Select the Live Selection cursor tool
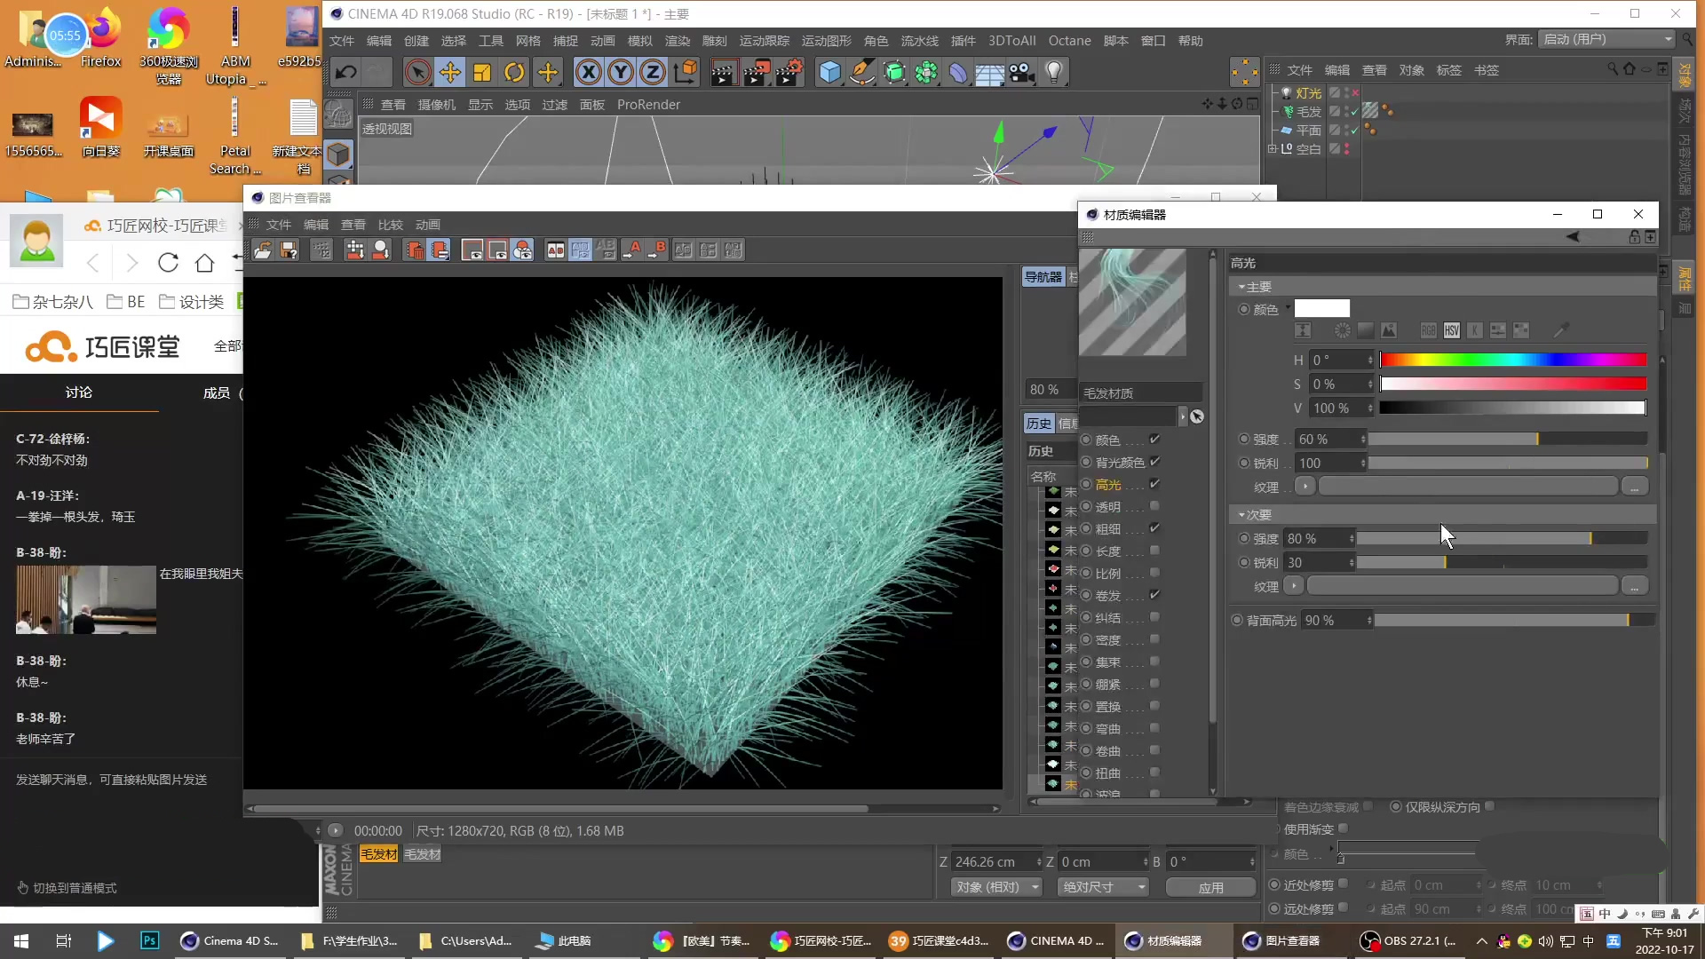Screen dimensions: 1705x959 417,73
